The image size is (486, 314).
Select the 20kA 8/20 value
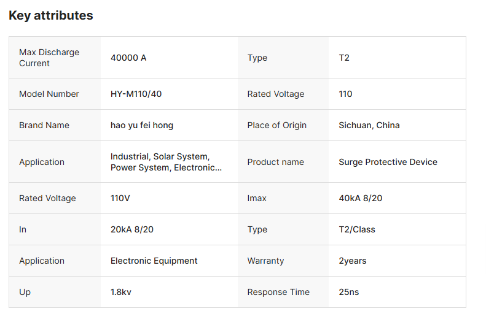132,229
